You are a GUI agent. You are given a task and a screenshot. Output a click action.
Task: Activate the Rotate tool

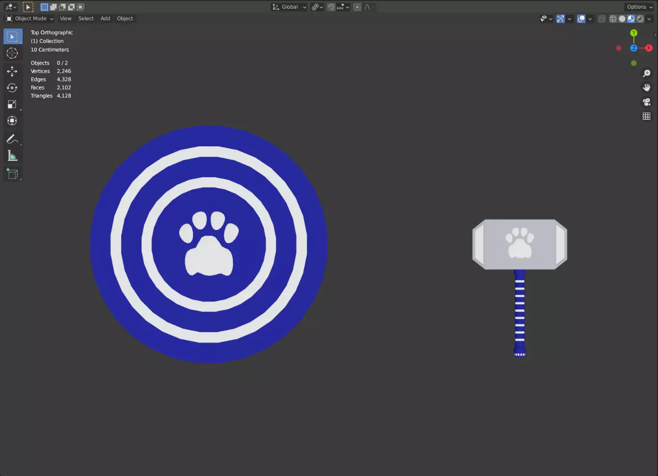(12, 88)
